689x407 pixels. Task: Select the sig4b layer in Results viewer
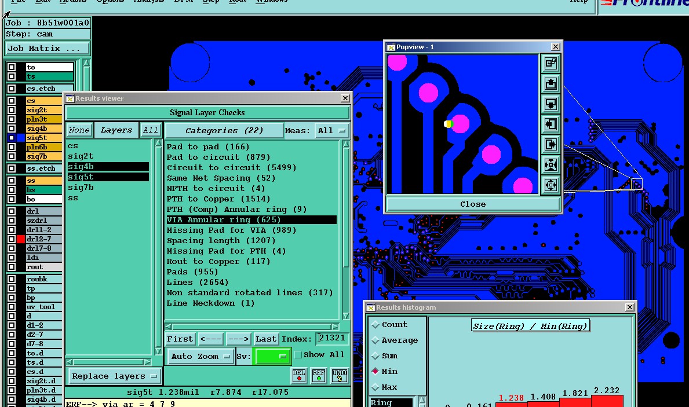coord(108,166)
